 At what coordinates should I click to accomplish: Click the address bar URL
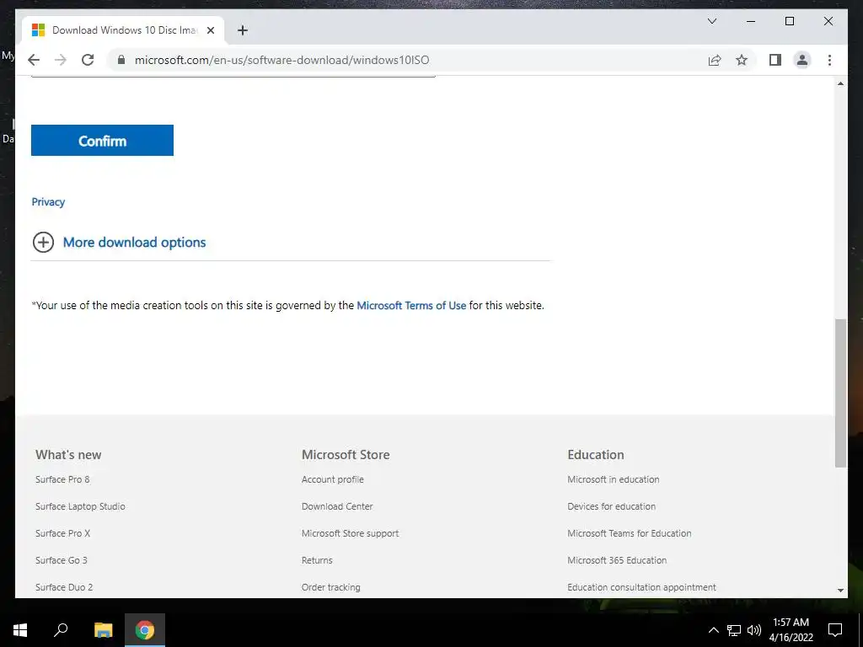point(281,60)
